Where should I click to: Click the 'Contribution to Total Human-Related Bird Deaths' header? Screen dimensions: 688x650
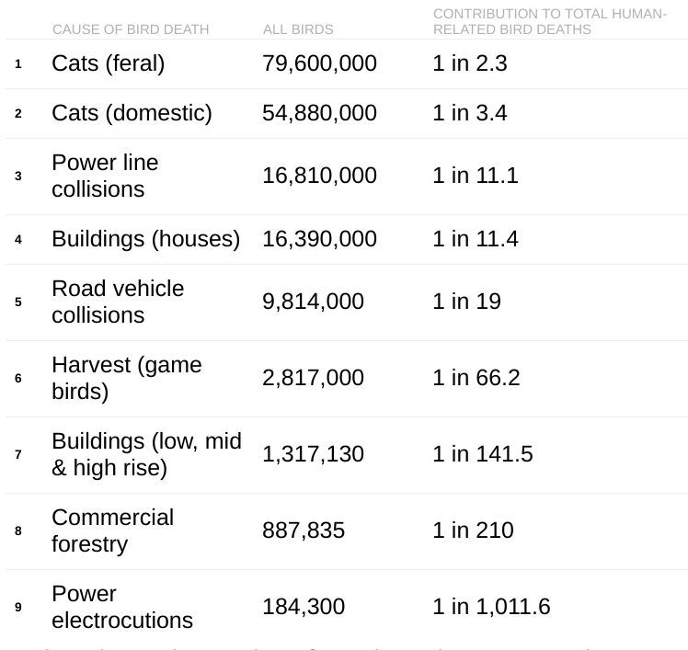click(549, 22)
